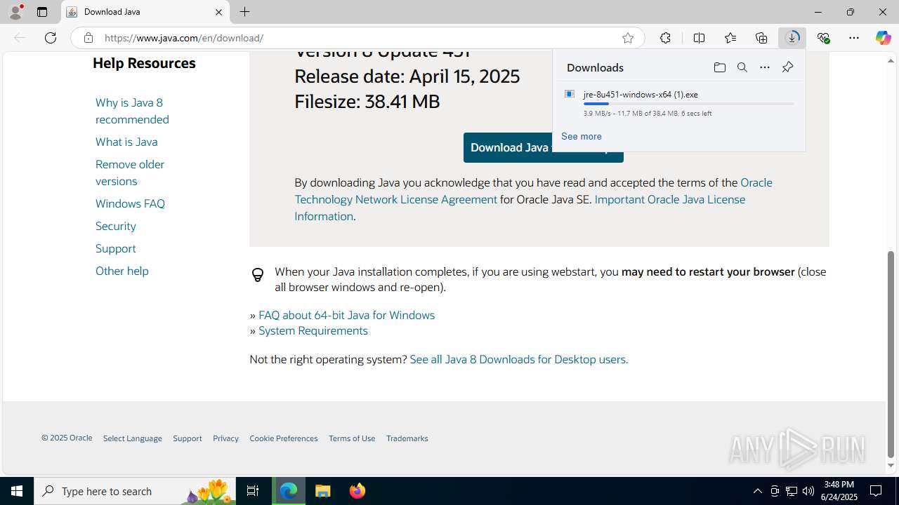899x505 pixels.
Task: Open footer Support link
Action: click(187, 438)
